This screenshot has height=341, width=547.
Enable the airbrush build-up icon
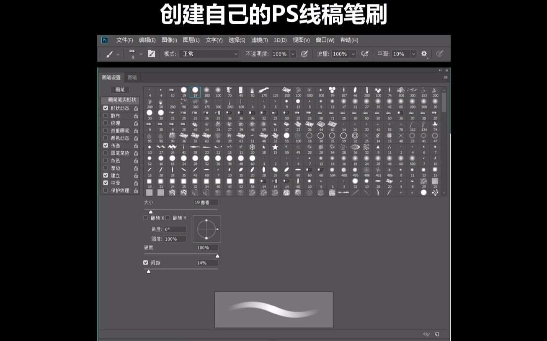[365, 54]
